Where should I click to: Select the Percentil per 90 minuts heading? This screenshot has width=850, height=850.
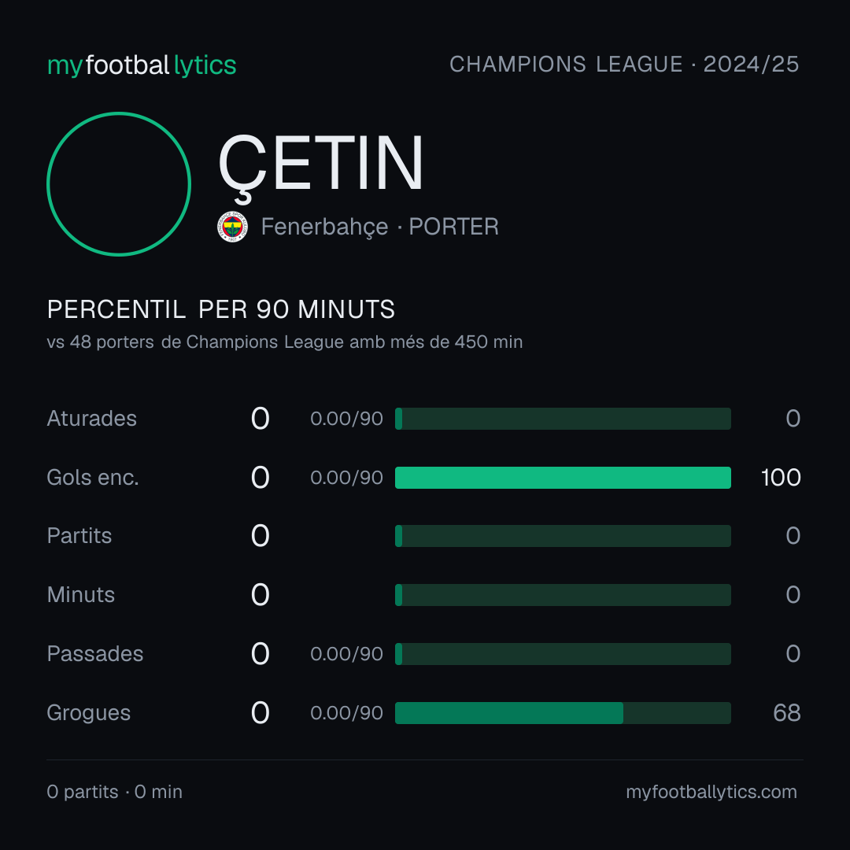tap(220, 309)
